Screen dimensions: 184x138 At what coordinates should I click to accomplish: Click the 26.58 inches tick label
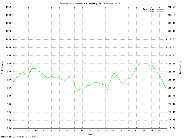point(172,128)
